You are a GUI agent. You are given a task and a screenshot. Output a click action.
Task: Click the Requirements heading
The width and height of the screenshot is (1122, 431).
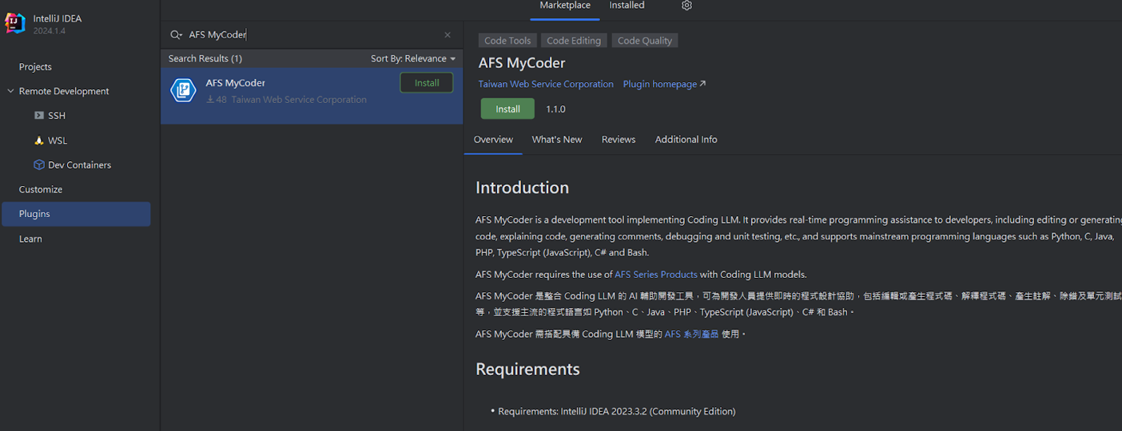(527, 369)
